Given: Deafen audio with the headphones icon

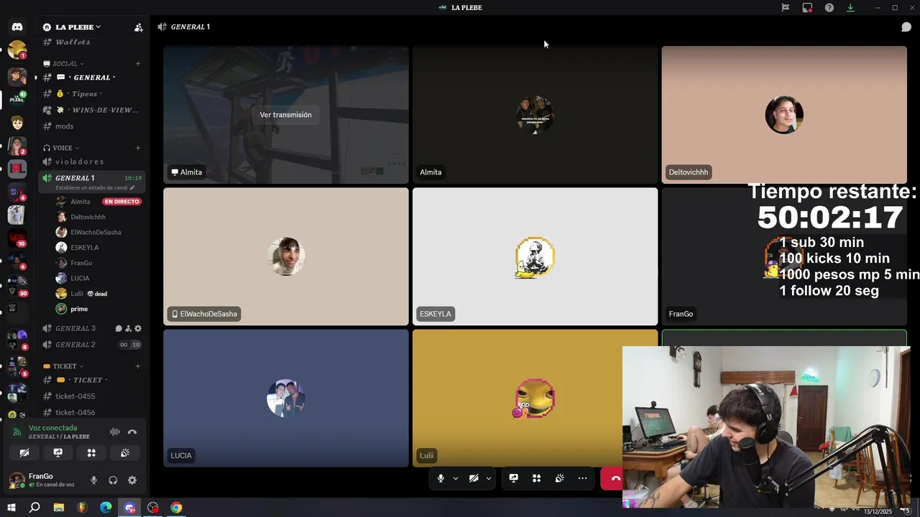Looking at the screenshot, I should [x=113, y=480].
